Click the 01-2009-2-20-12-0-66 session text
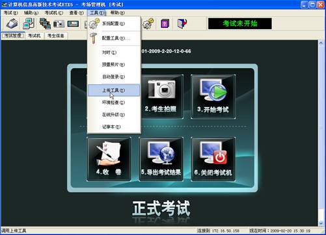This screenshot has width=326, height=235. point(166,51)
